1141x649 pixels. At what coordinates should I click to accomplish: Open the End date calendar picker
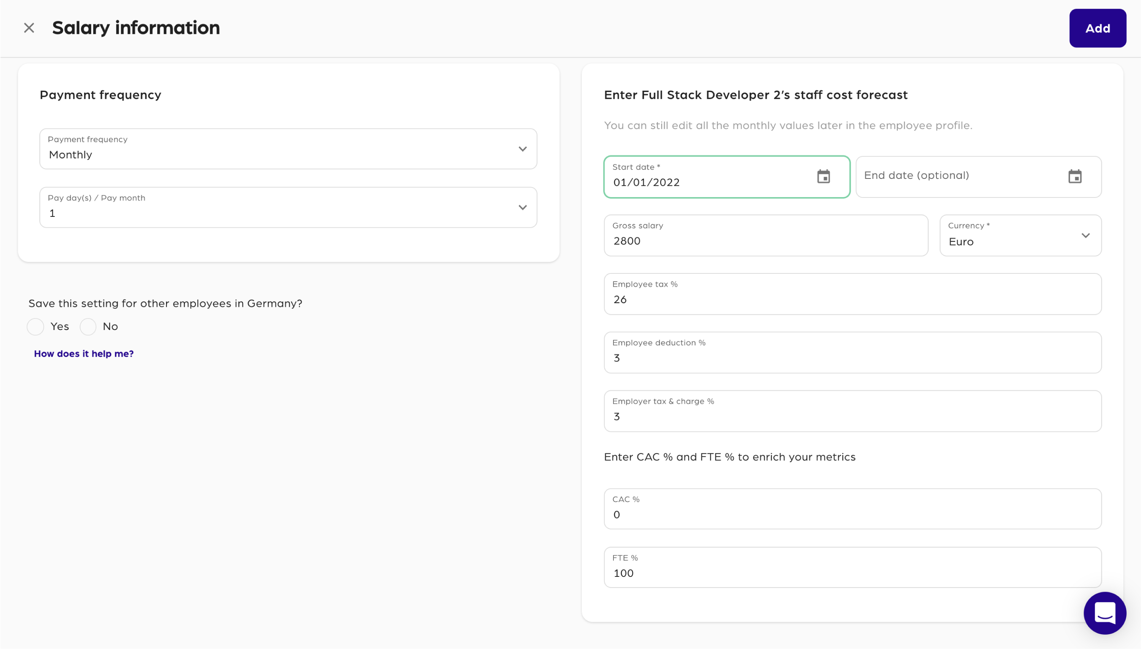(1074, 177)
